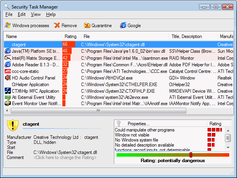Click the 'Click here to change the Rating' link
This screenshot has width=237, height=178.
[x=65, y=157]
